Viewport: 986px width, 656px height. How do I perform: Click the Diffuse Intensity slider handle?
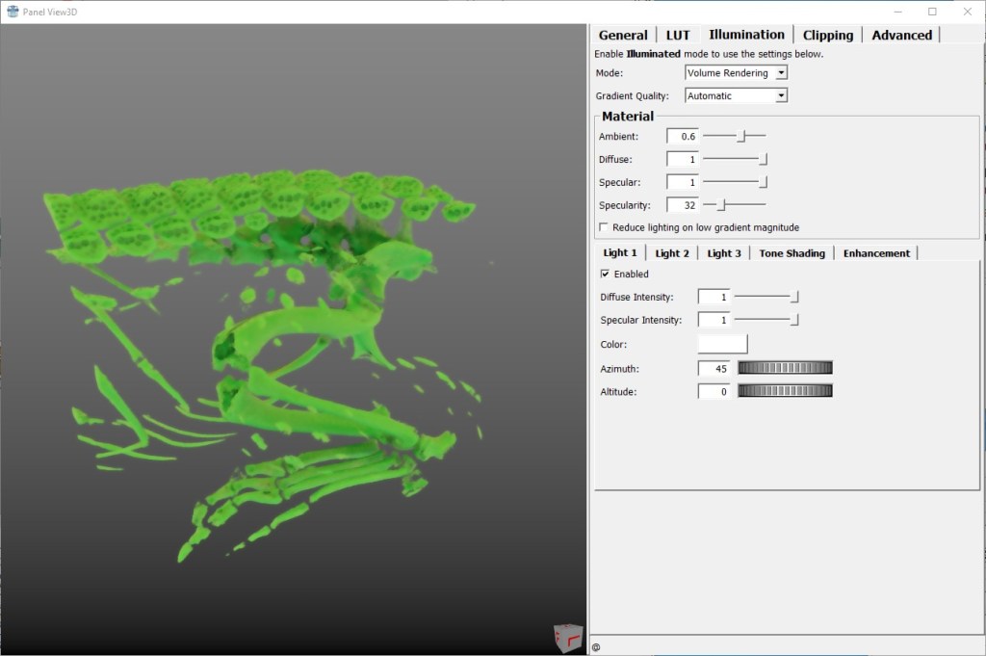pyautogui.click(x=794, y=297)
